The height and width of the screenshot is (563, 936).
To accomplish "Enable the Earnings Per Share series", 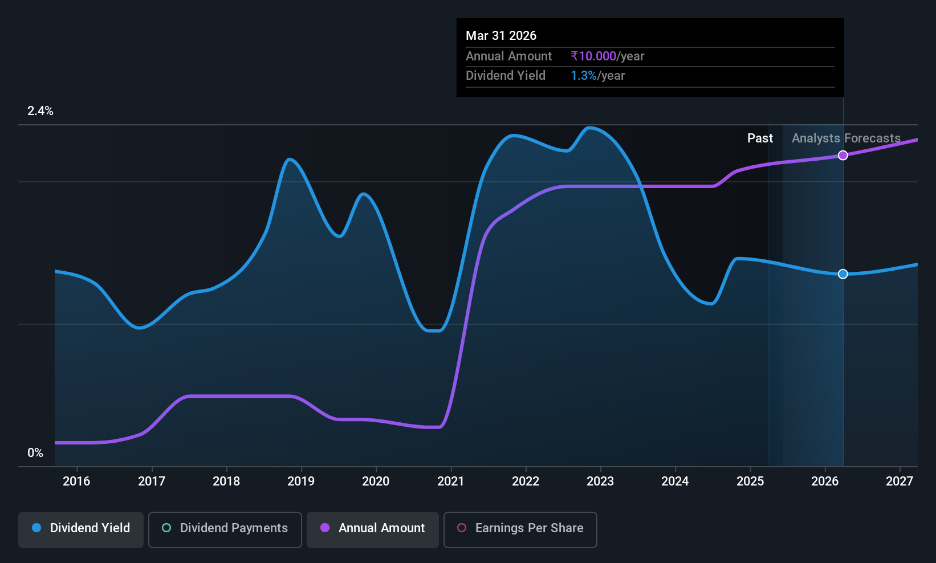I will click(x=520, y=530).
